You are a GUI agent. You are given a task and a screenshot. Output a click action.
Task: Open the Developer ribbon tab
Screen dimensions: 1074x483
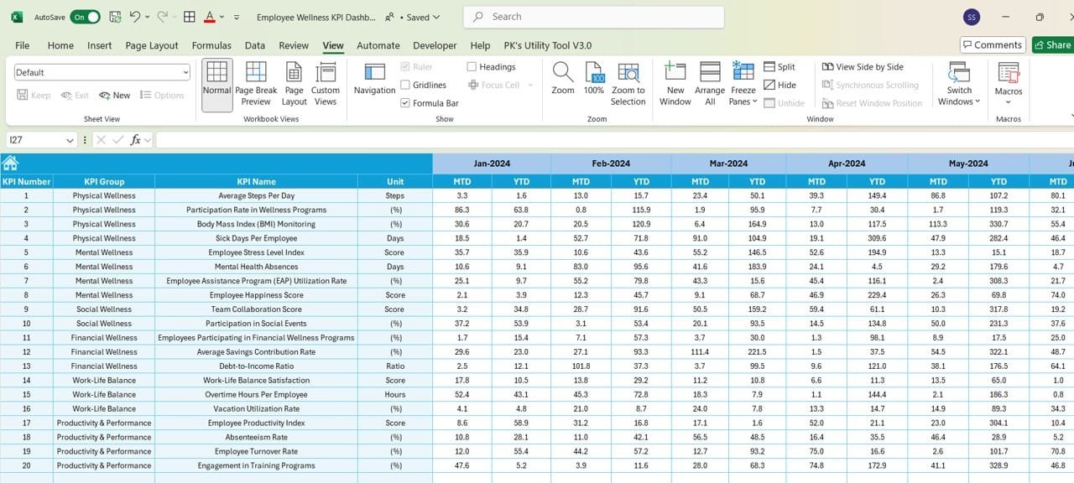pos(435,45)
